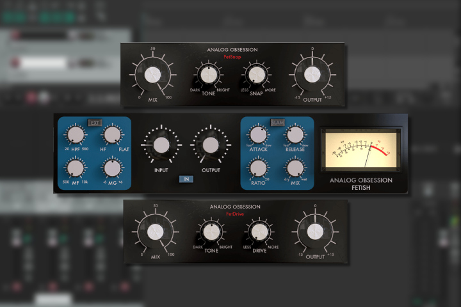Click the RELEASE knob
The image size is (461, 307).
click(x=295, y=135)
